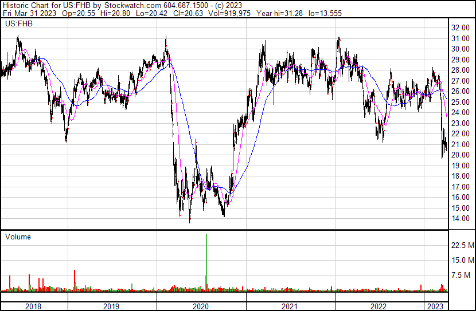Image resolution: width=476 pixels, height=311 pixels.
Task: Select the 2021 year label on the time axis
Action: [x=290, y=306]
